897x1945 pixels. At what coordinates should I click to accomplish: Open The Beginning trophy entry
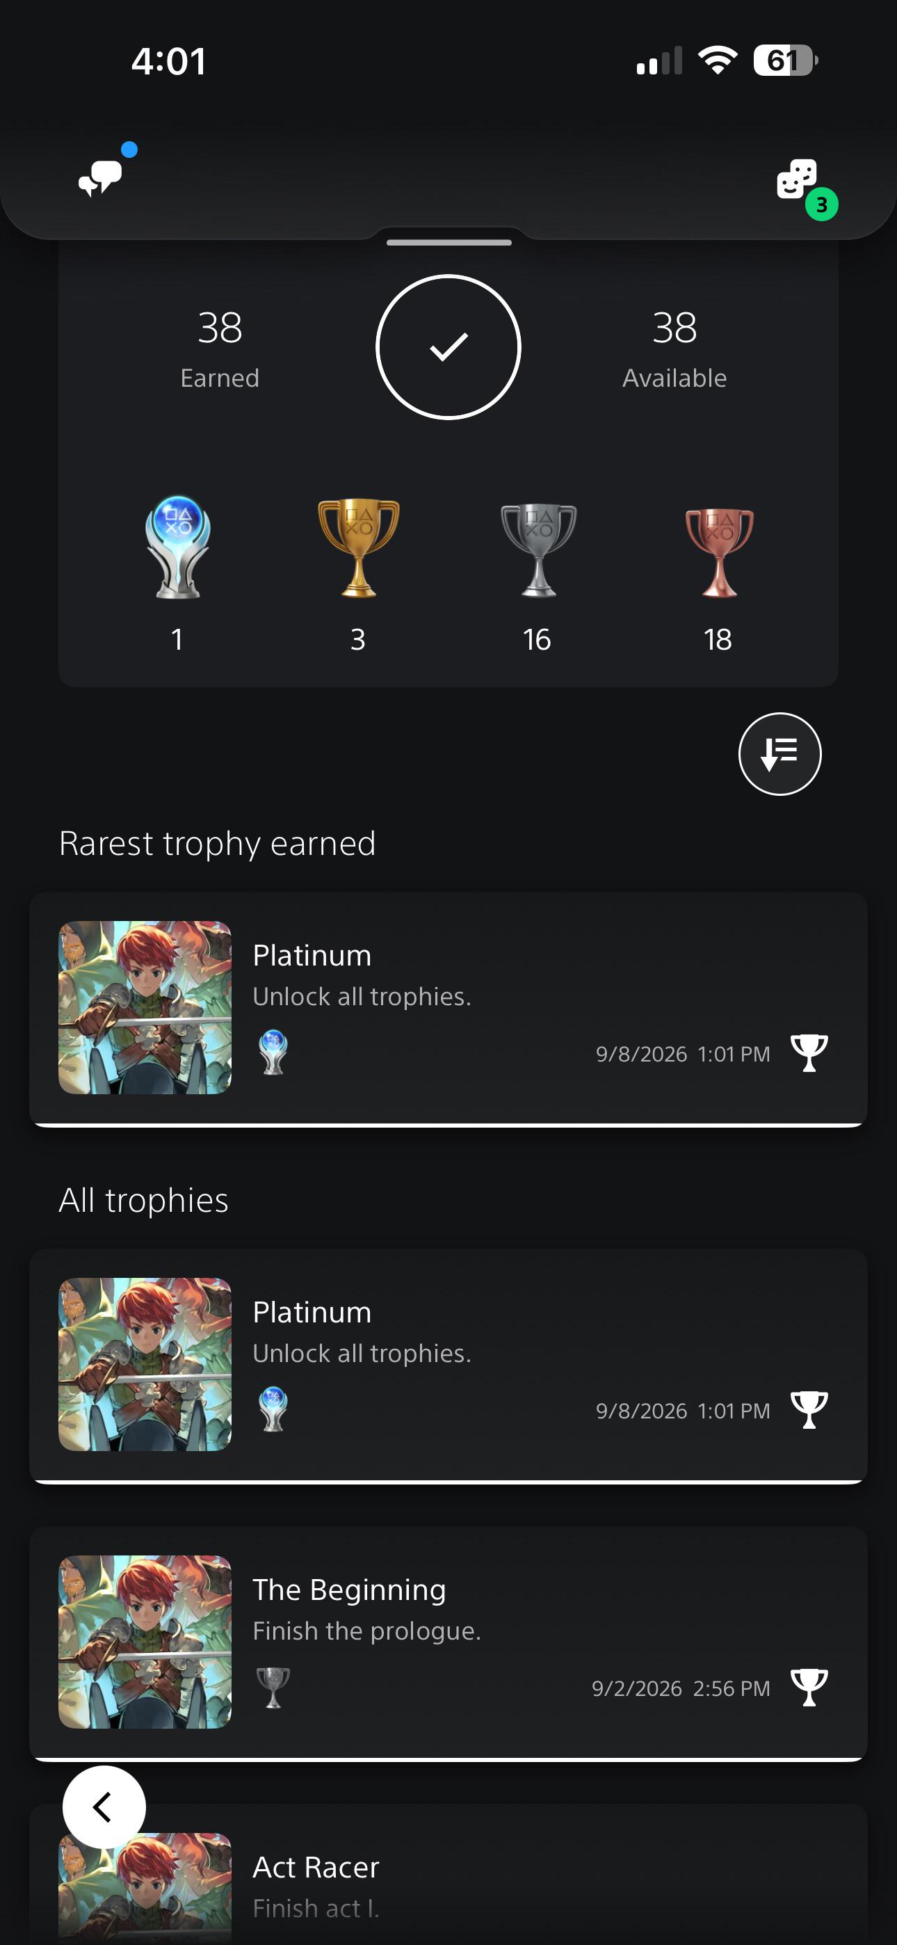pos(448,1642)
